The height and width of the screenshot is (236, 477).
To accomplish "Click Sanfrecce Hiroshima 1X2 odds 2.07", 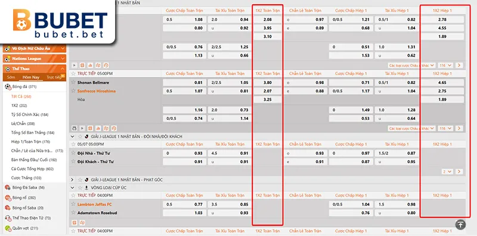I will click(268, 91).
